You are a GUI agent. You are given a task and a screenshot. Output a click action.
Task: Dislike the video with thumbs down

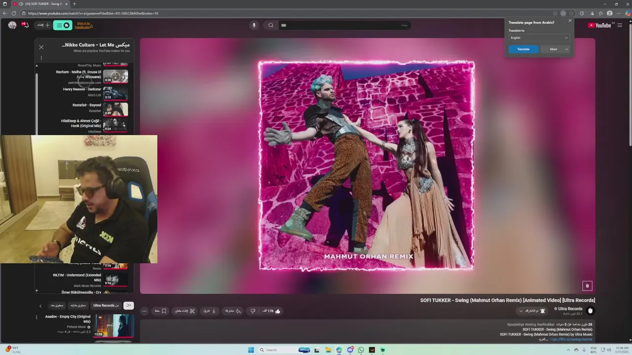click(253, 311)
